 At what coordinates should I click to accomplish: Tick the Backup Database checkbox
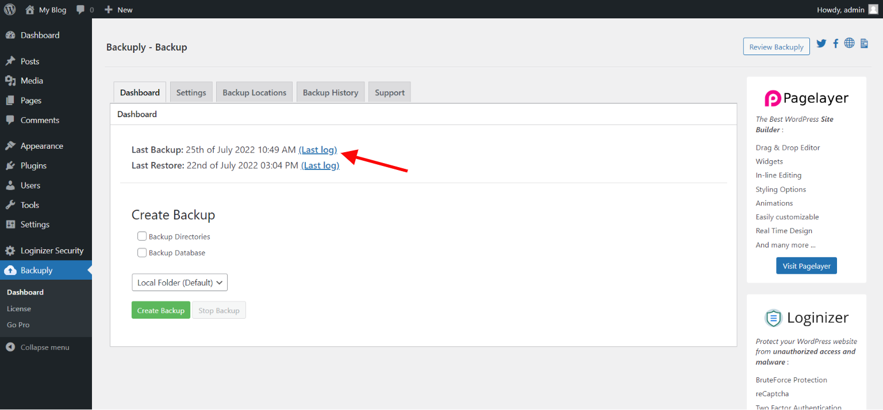tap(142, 253)
